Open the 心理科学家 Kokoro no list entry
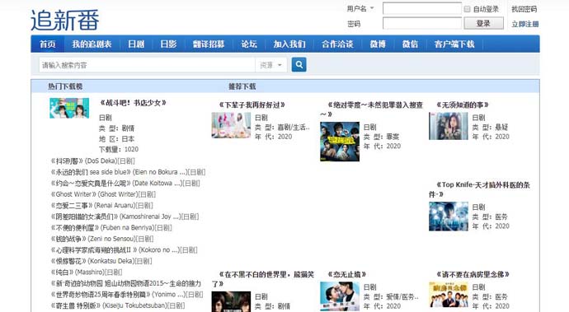This screenshot has height=312, width=569. [x=124, y=250]
